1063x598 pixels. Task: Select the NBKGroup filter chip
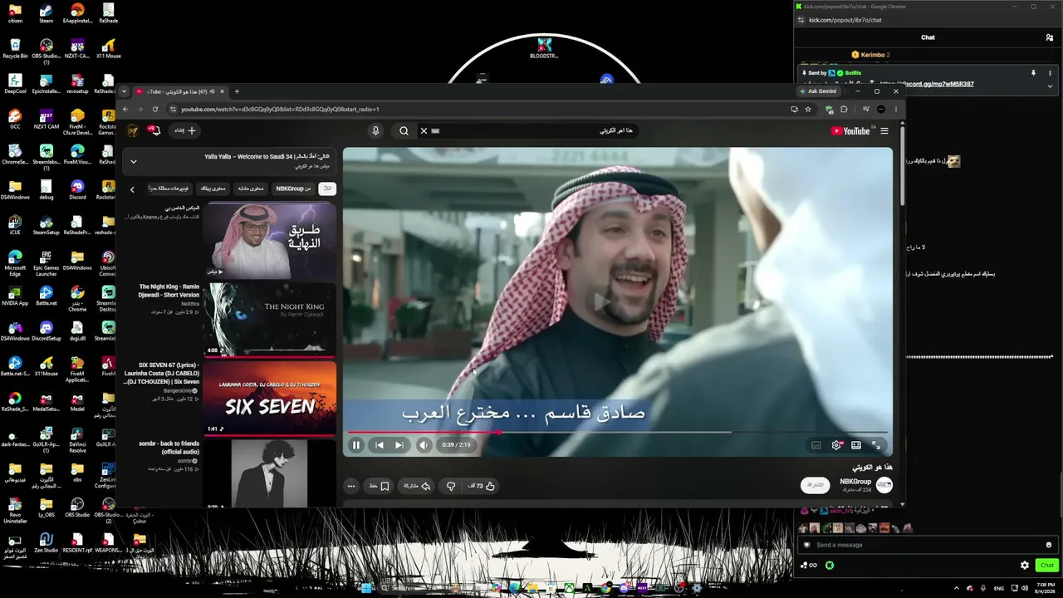point(293,189)
